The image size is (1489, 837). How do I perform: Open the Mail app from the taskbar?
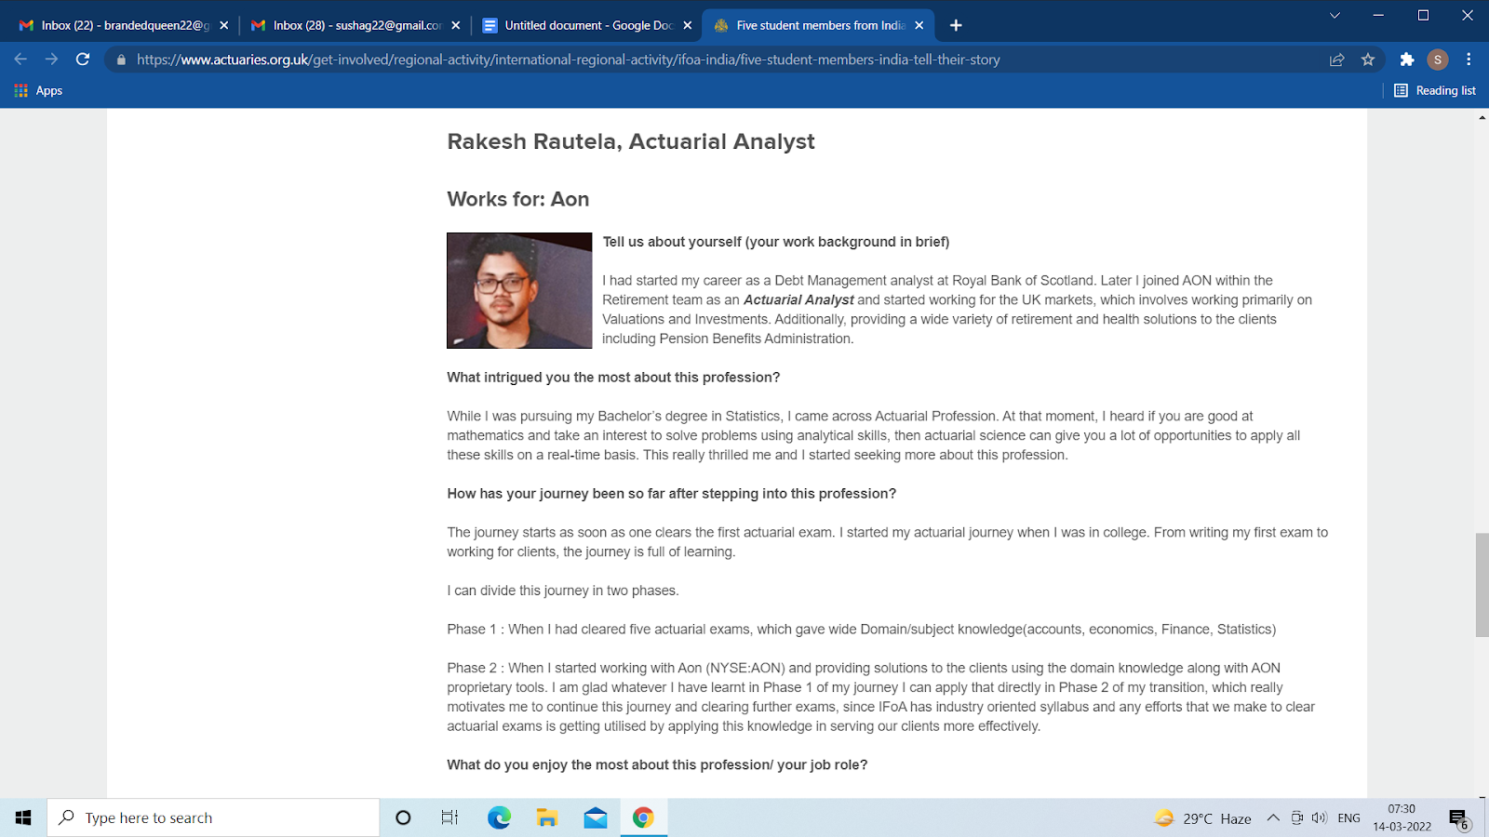596,817
